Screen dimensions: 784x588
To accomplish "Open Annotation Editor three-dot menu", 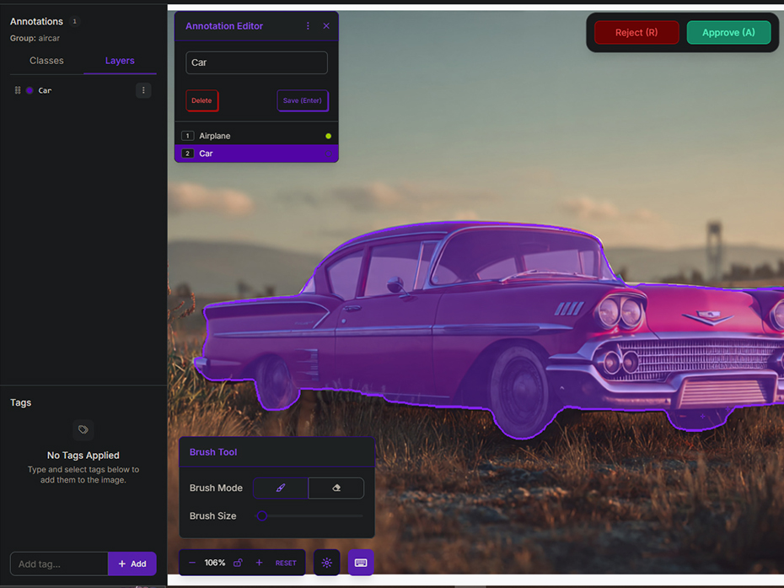I will point(308,26).
